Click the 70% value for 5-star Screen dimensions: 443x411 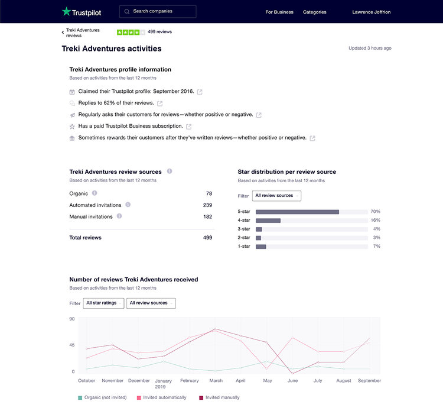tap(376, 212)
